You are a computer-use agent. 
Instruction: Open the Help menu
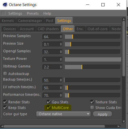point(47,13)
